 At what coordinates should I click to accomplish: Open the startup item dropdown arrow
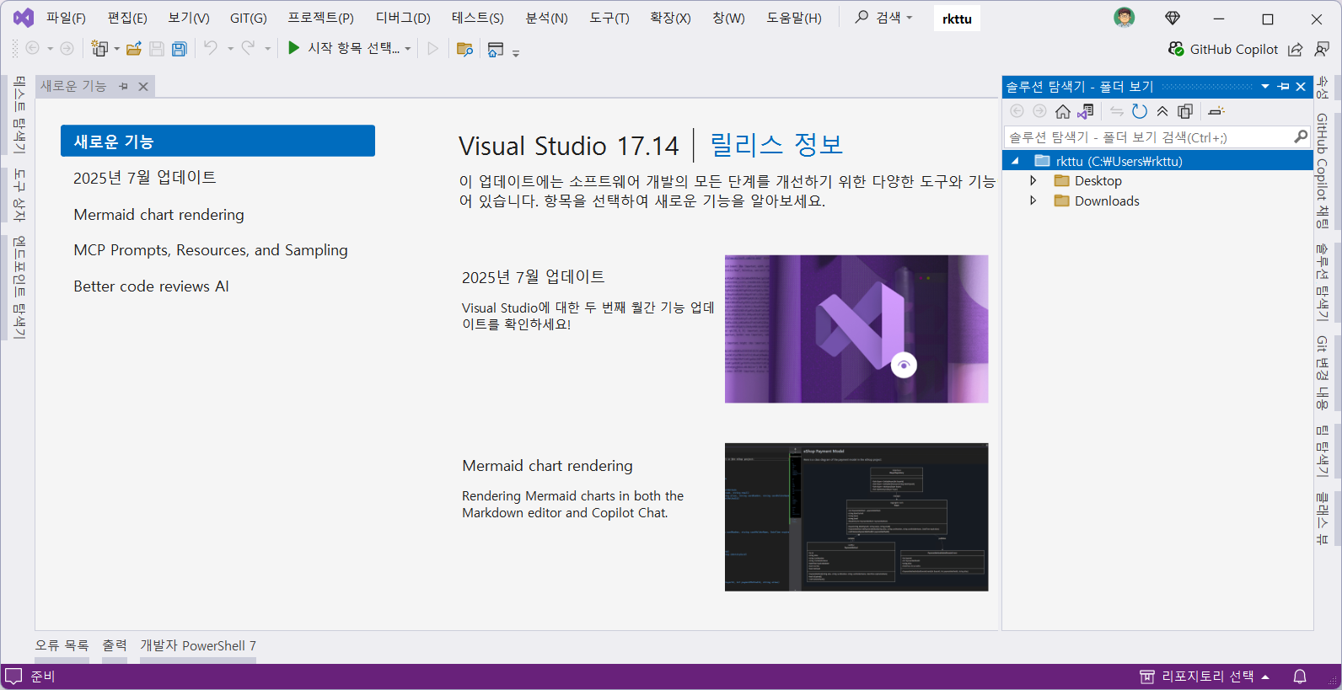408,49
